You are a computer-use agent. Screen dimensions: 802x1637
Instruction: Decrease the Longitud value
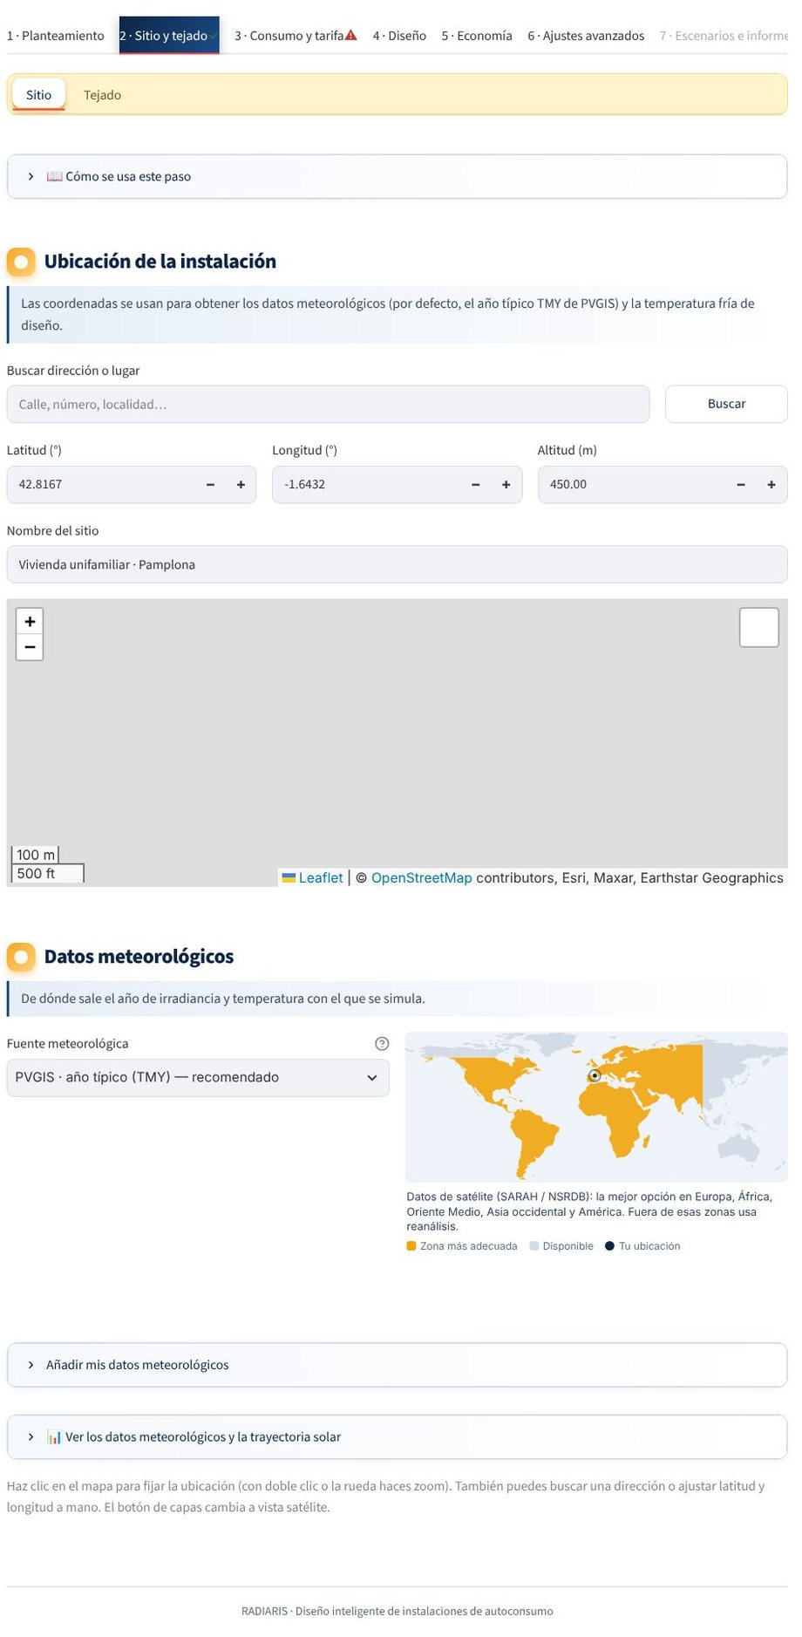pyautogui.click(x=475, y=484)
